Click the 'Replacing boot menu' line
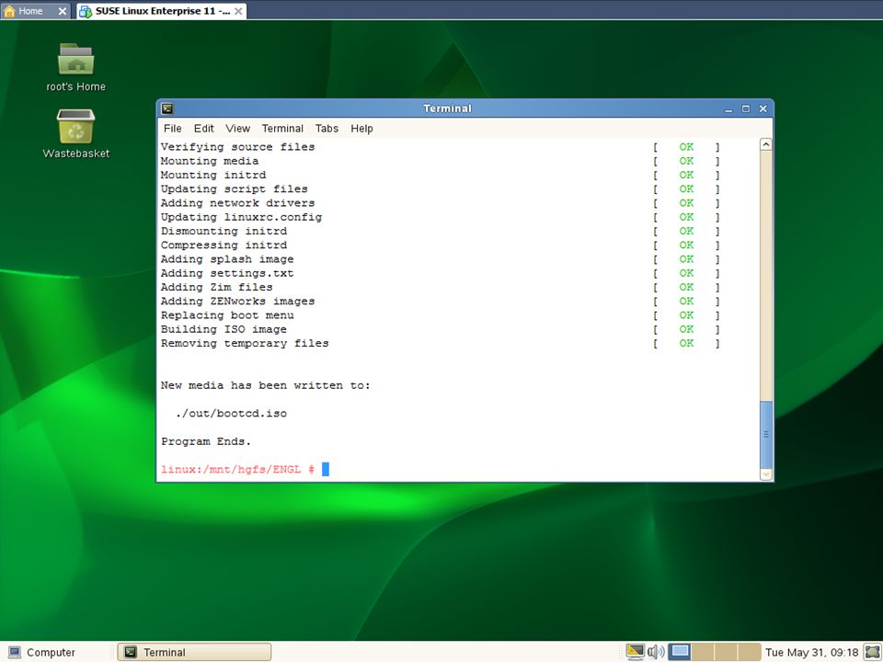 tap(227, 315)
